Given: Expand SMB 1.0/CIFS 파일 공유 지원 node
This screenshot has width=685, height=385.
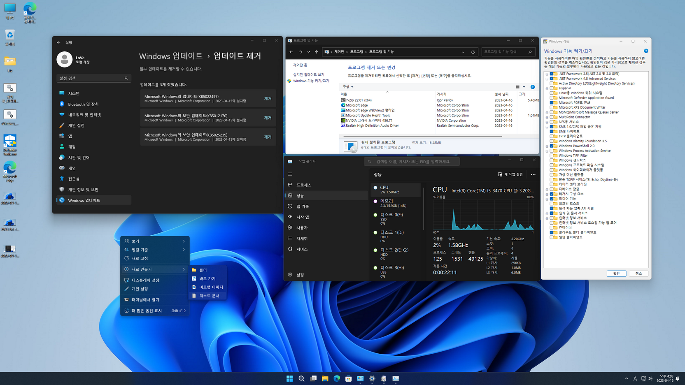Looking at the screenshot, I should [547, 127].
